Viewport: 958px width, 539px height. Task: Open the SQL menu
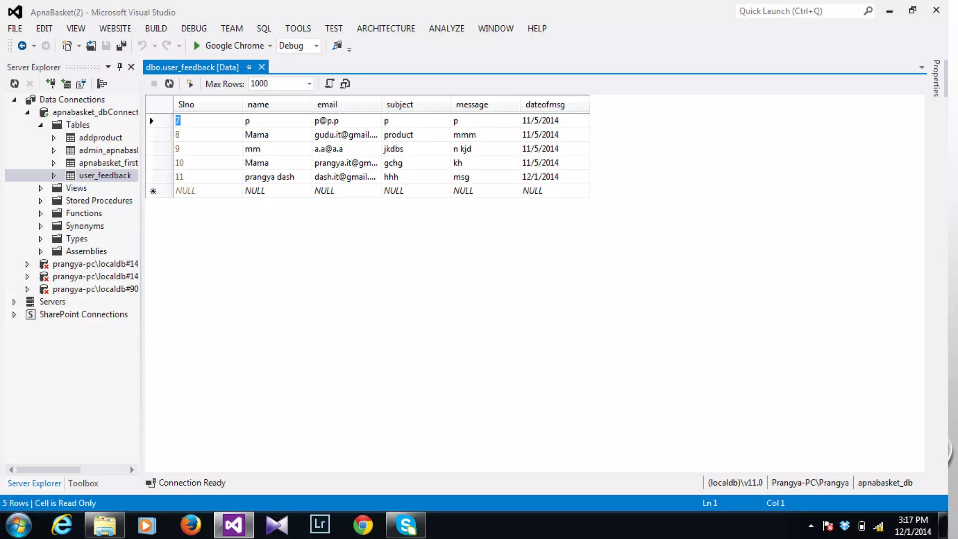[x=263, y=29]
